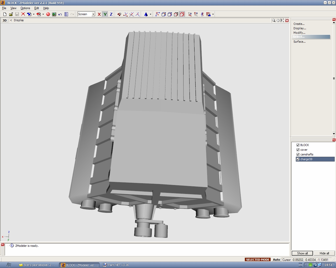Open the Options menu

click(x=25, y=8)
